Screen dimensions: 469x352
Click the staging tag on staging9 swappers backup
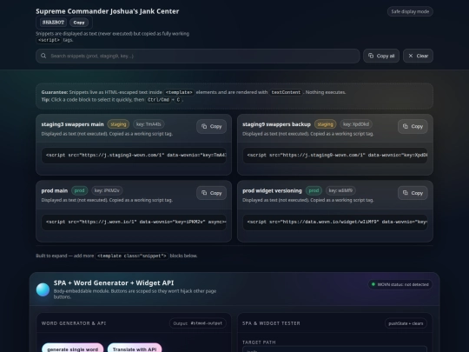(x=325, y=124)
